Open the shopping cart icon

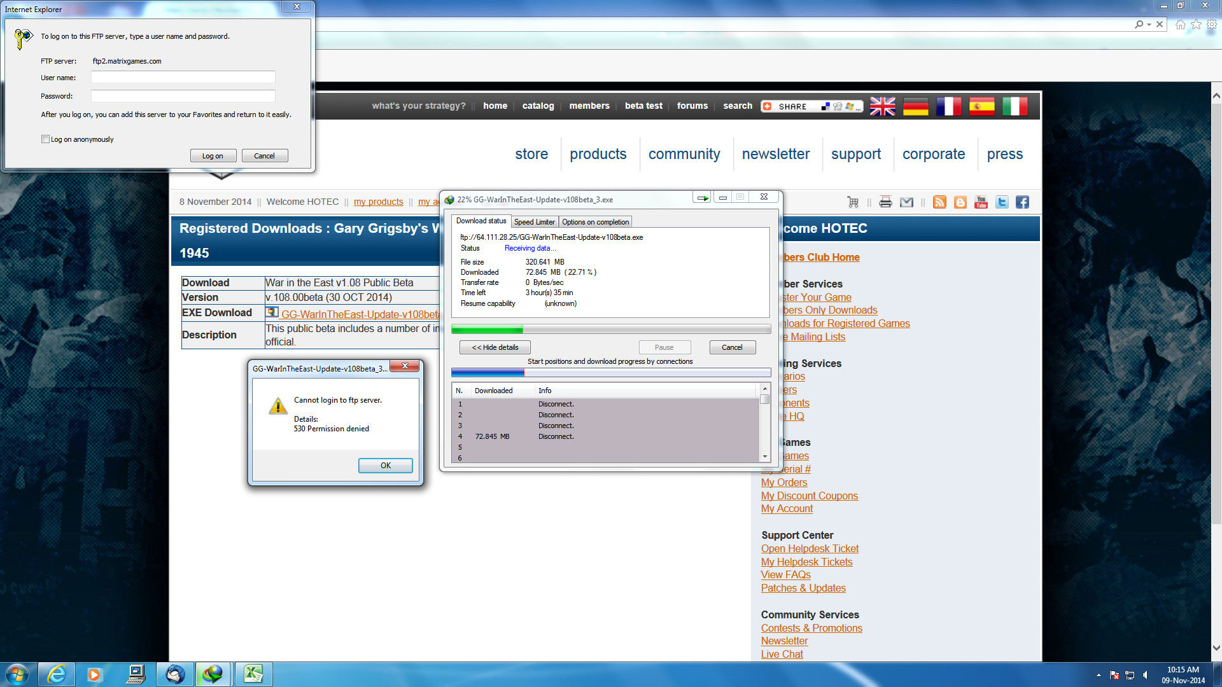click(x=853, y=202)
